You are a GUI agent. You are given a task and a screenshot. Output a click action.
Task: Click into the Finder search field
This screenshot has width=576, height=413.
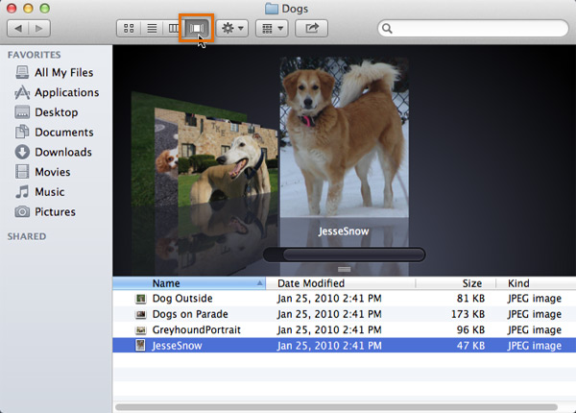coord(473,28)
